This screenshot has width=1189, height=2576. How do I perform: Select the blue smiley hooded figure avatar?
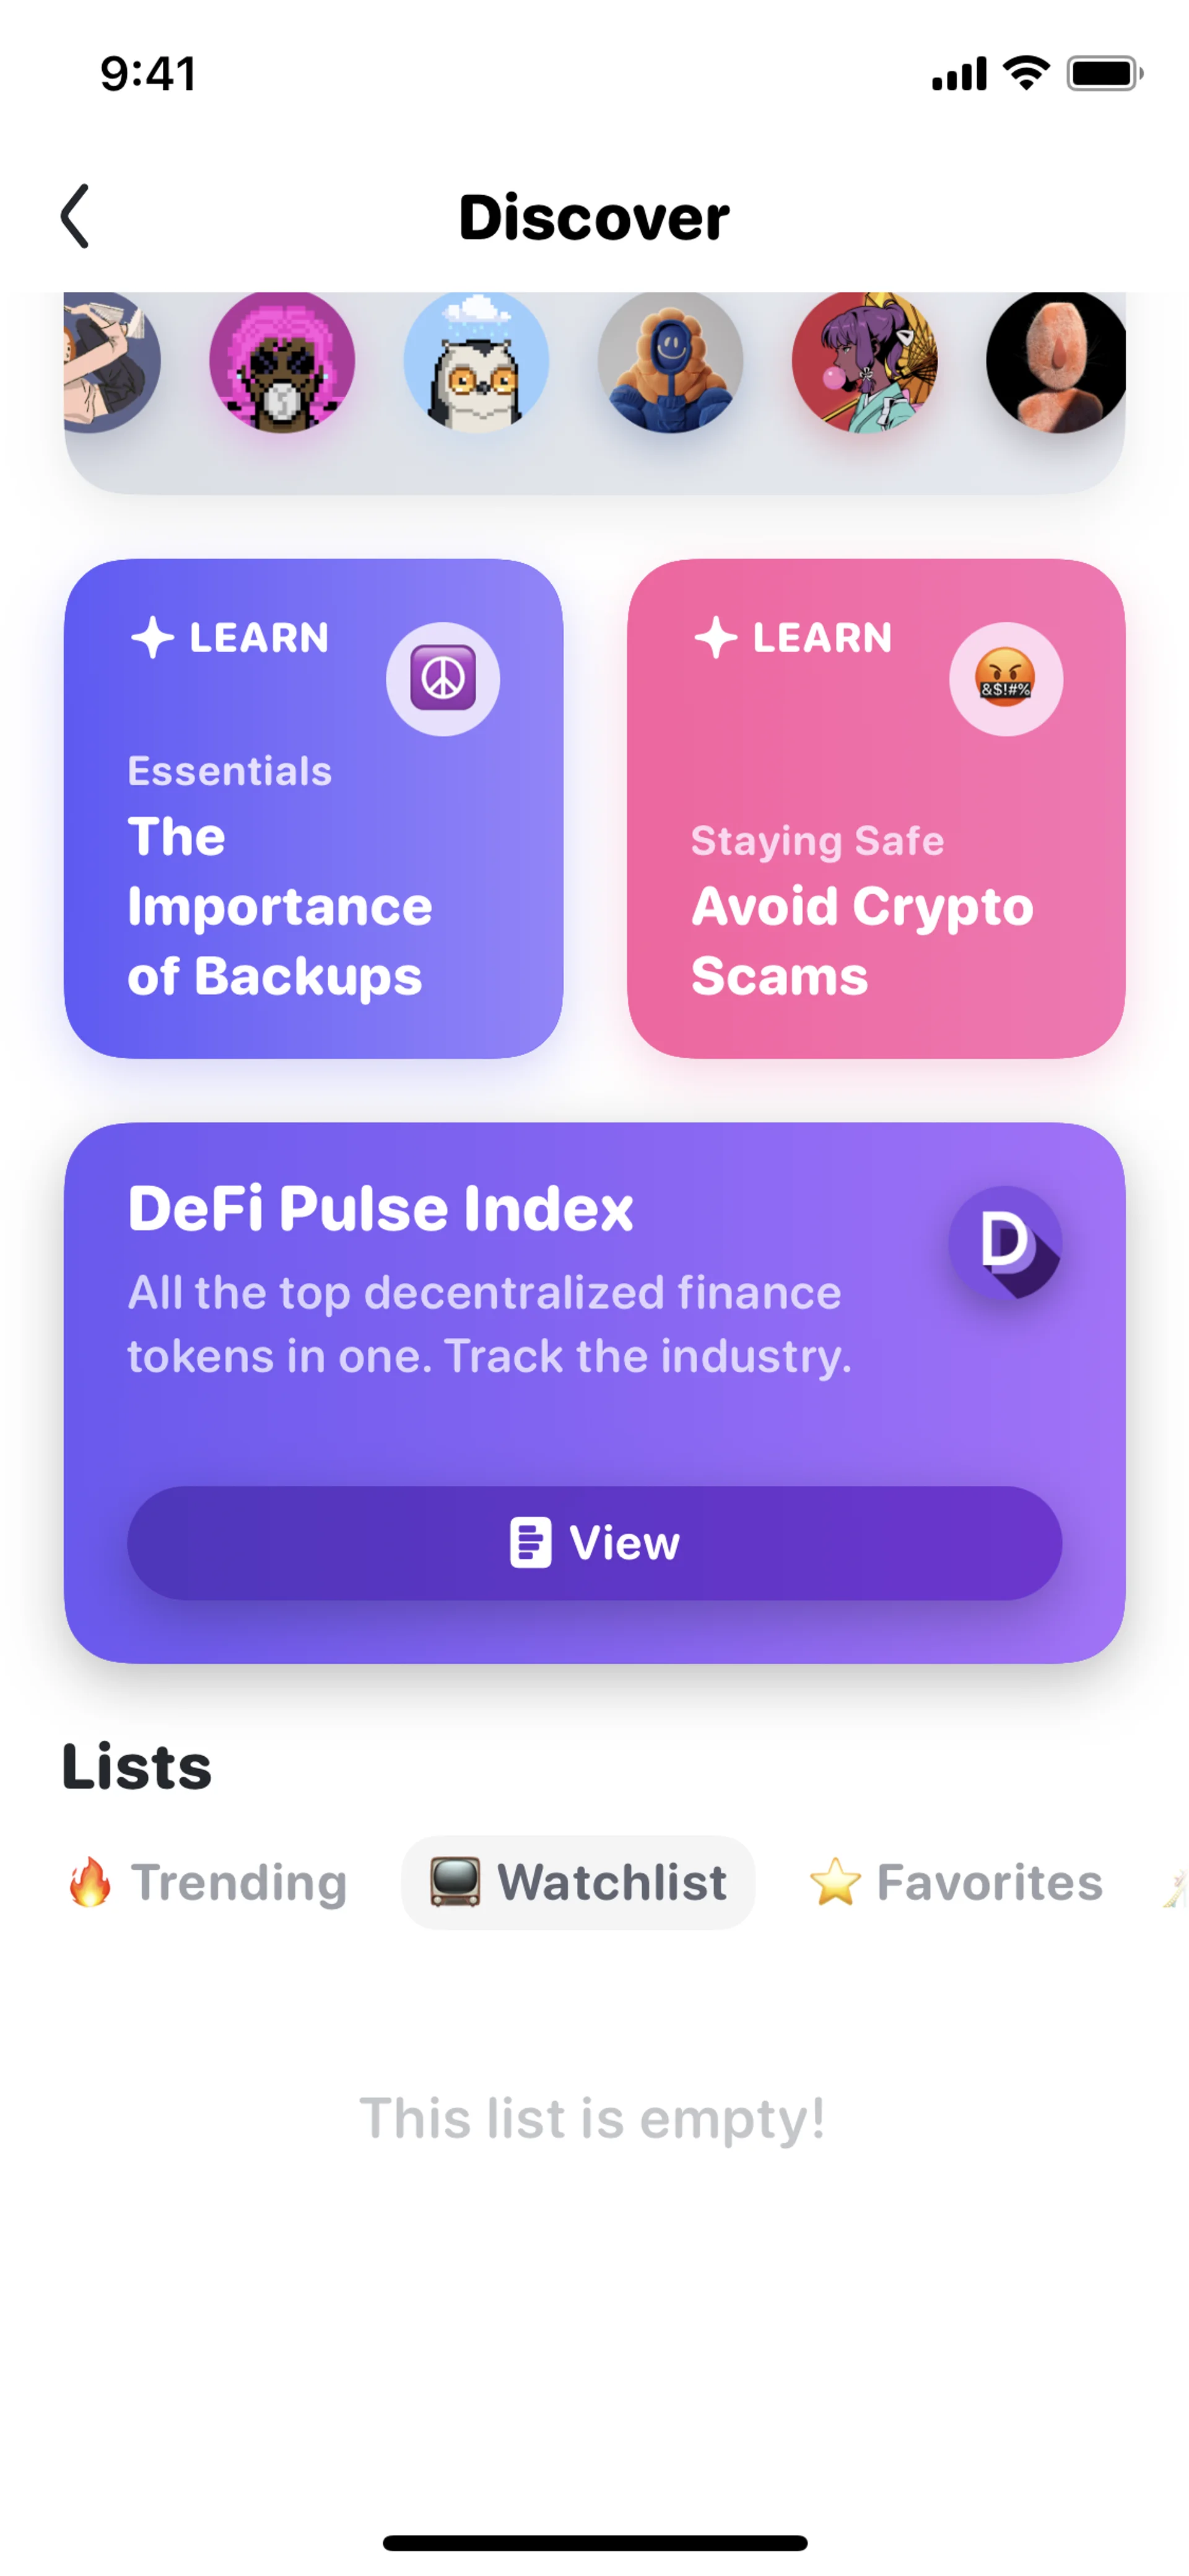point(671,361)
